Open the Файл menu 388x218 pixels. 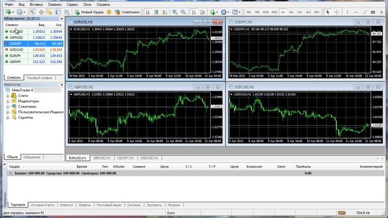9,4
